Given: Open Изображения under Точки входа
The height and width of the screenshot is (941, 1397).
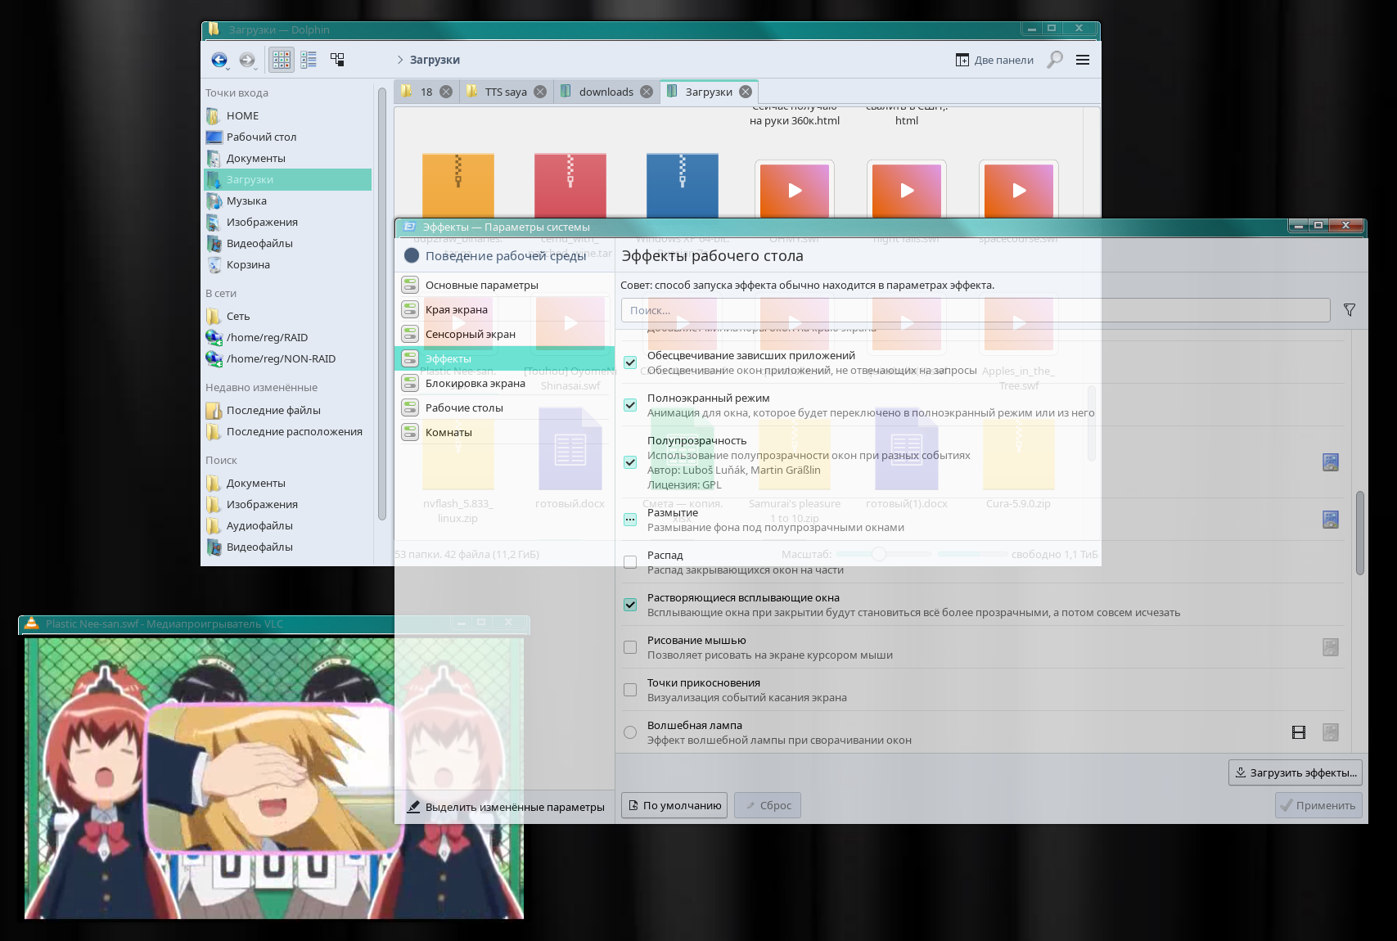Looking at the screenshot, I should [287, 222].
